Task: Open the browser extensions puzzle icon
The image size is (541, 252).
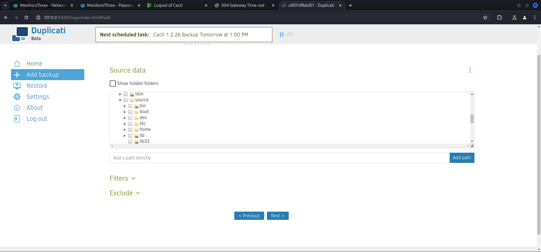Action: click(499, 17)
